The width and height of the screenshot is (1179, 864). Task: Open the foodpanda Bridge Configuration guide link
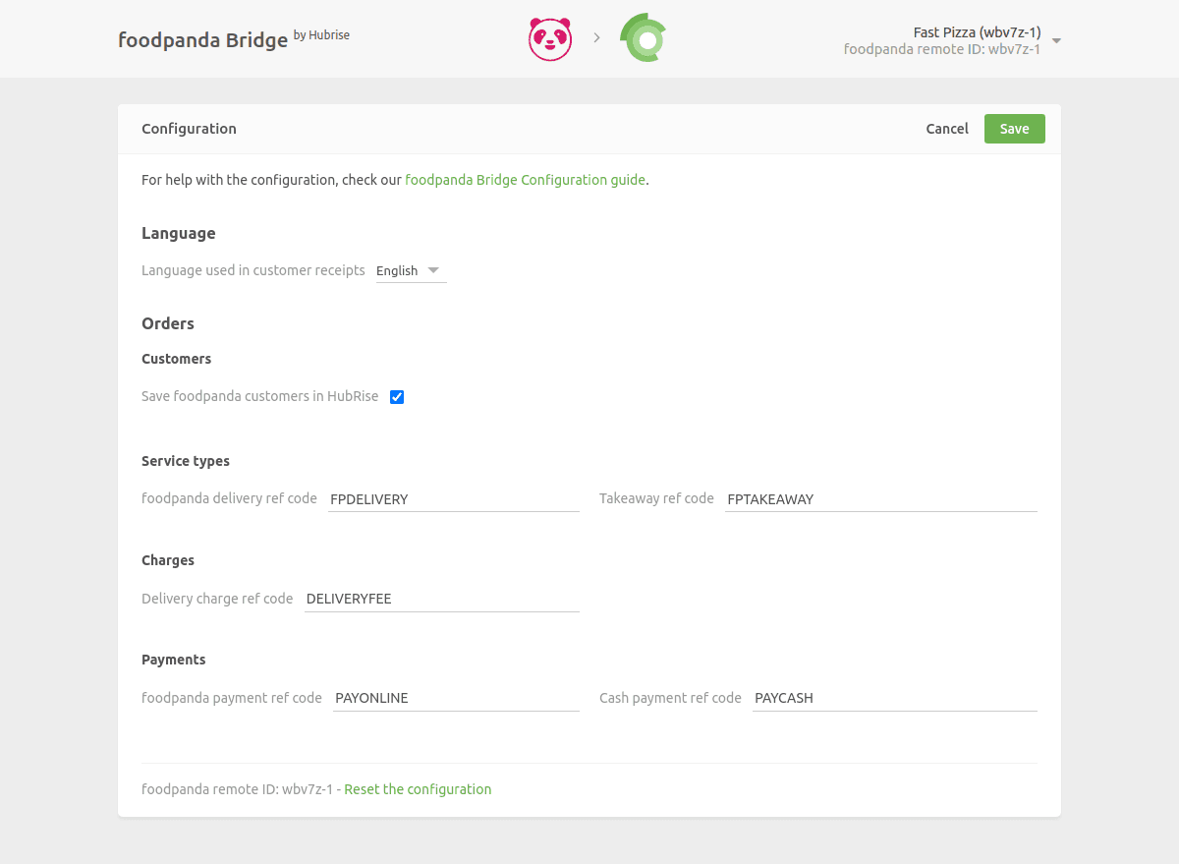tap(525, 180)
